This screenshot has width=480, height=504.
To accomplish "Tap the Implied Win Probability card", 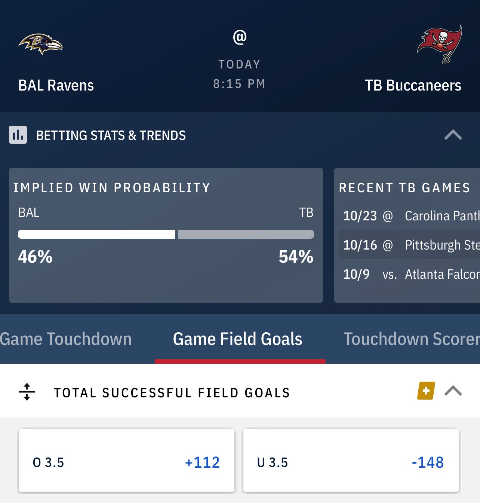I will click(166, 281).
